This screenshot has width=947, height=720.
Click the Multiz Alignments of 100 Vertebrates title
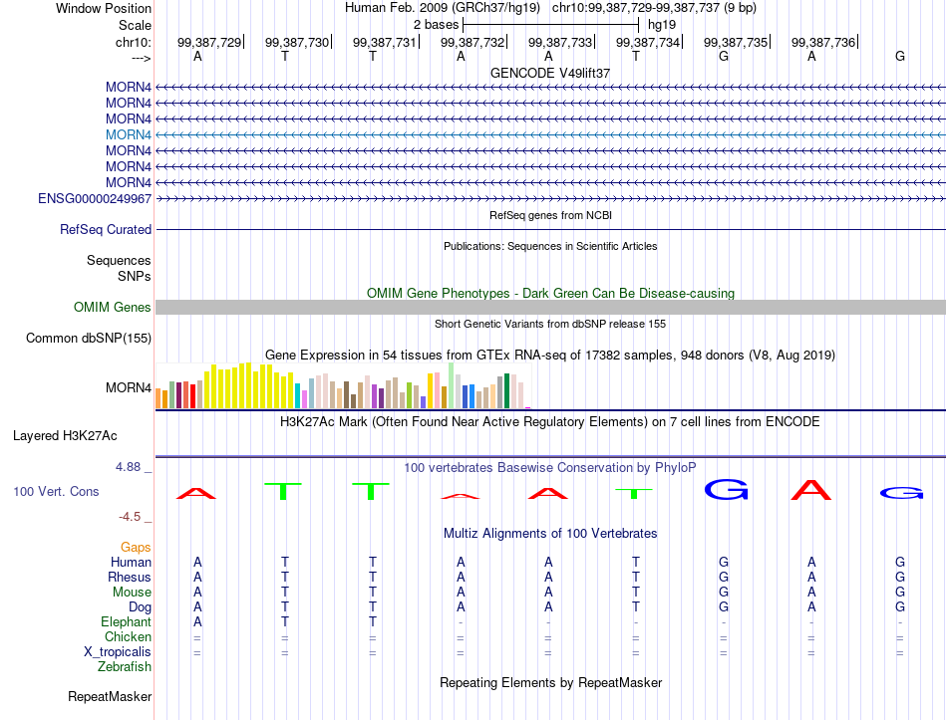pyautogui.click(x=550, y=534)
